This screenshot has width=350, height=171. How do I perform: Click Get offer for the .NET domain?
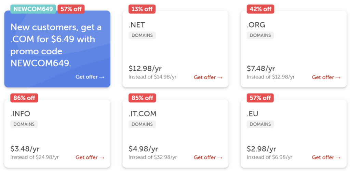[x=208, y=77]
